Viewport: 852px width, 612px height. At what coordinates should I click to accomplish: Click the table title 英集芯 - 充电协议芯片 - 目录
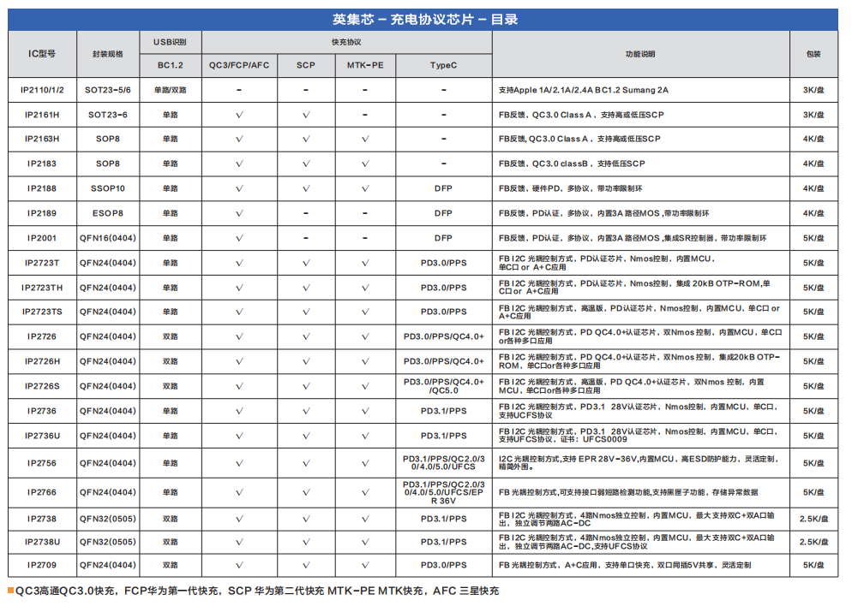click(425, 20)
